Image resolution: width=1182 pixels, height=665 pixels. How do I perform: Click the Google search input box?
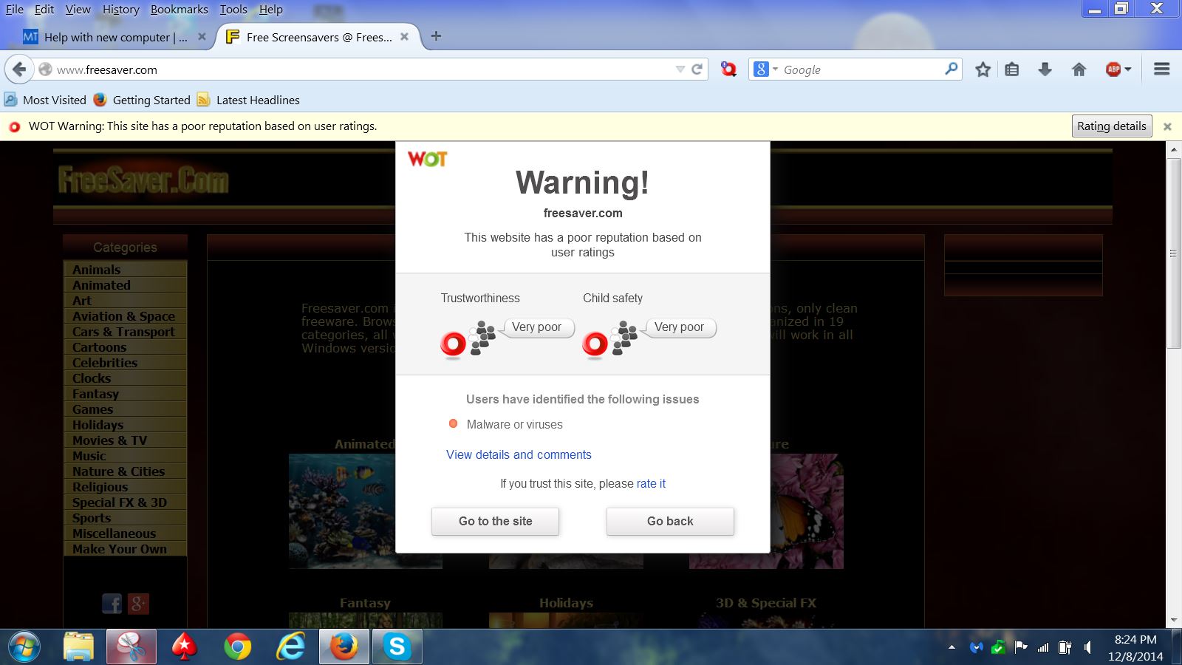(861, 69)
